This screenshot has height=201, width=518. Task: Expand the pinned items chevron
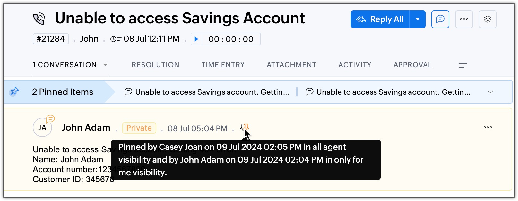[x=490, y=92]
